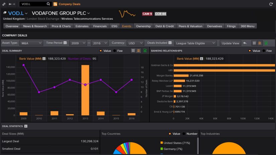Click the link chain icon in top bar
Viewport: 276px width, 155px height.
coord(4,4)
